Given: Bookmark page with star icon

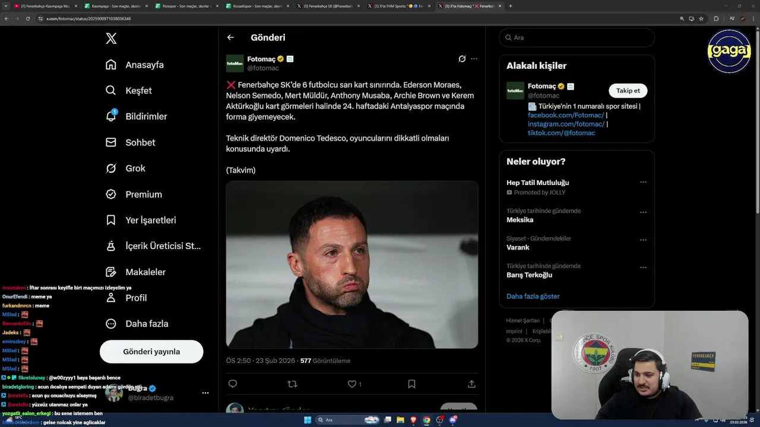Looking at the screenshot, I should click(x=701, y=18).
